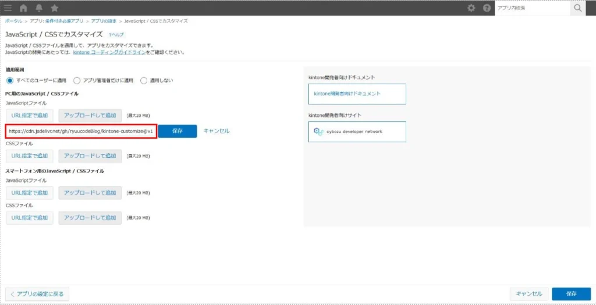Select 適用しない radio option
This screenshot has height=305, width=596.
[x=144, y=80]
